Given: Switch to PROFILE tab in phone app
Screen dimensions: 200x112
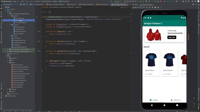Looking at the screenshot, I should tap(176, 100).
